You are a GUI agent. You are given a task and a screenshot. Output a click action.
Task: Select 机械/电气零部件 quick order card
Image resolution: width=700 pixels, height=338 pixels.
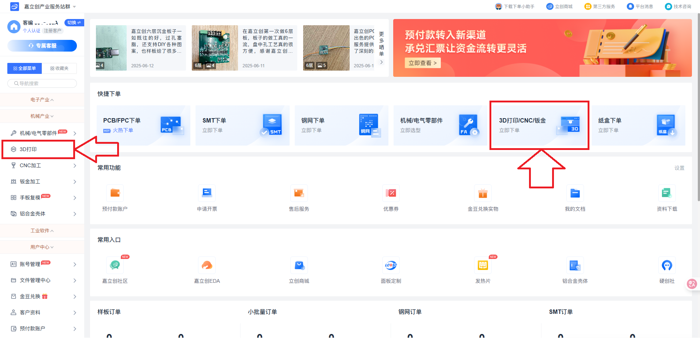pyautogui.click(x=440, y=125)
